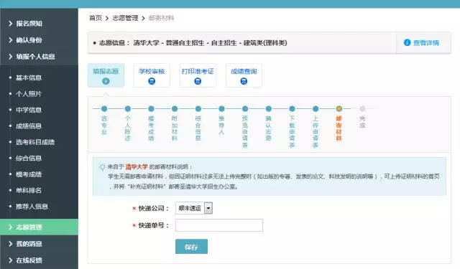Open 个人照片 in the sidebar
The height and width of the screenshot is (269, 460).
[29, 94]
